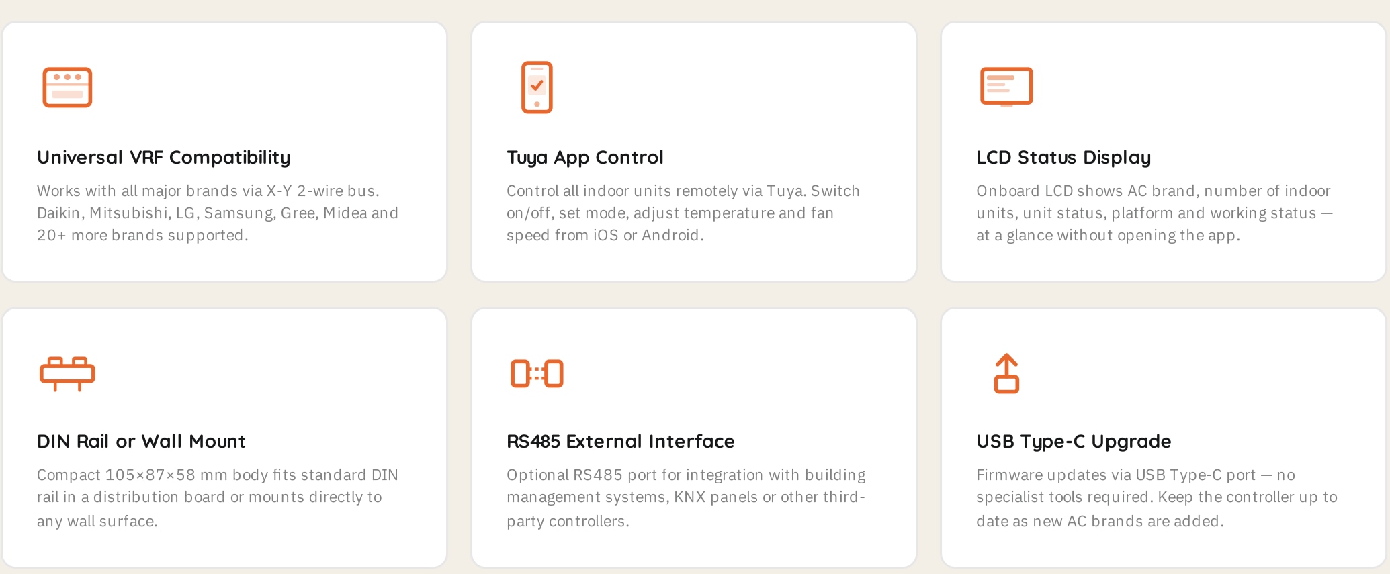The width and height of the screenshot is (1390, 574).
Task: Click the 'speed from iOS or Android' line
Action: [605, 235]
